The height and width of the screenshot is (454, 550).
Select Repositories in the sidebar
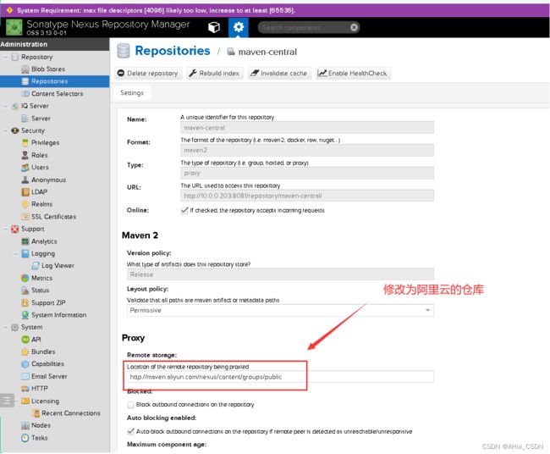coord(49,81)
